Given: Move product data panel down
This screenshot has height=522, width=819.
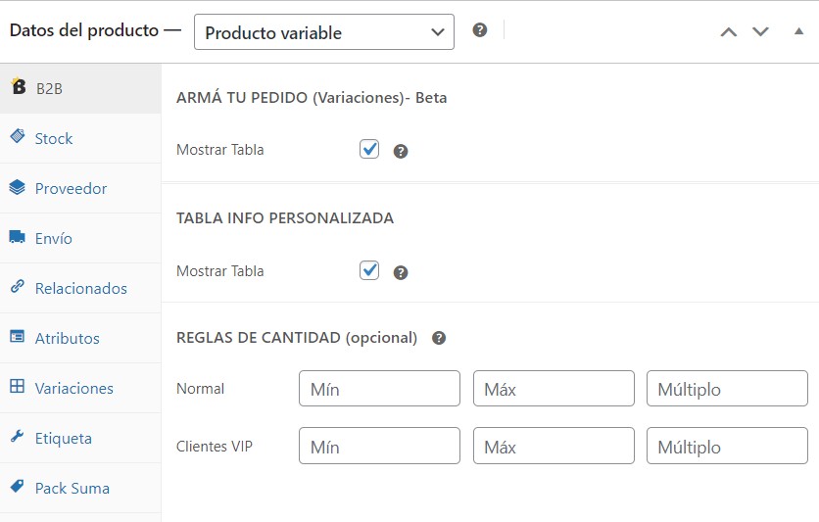Looking at the screenshot, I should click(x=760, y=32).
